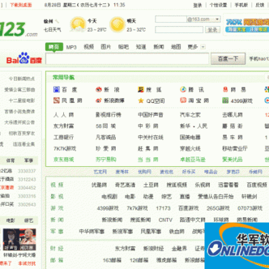
Task: Click the email password input field
Action: (x=179, y=30)
